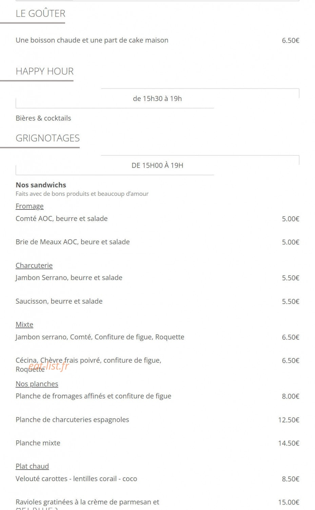Click the LE GOÛTER section heading
This screenshot has width=315, height=510.
pyautogui.click(x=40, y=14)
